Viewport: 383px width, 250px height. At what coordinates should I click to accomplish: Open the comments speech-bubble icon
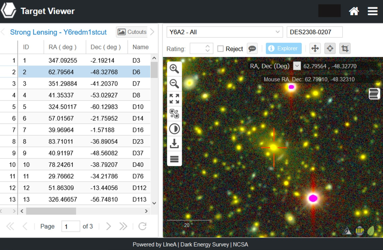click(252, 49)
